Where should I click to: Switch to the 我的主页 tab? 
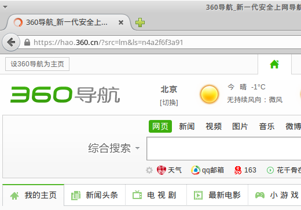(x=33, y=196)
